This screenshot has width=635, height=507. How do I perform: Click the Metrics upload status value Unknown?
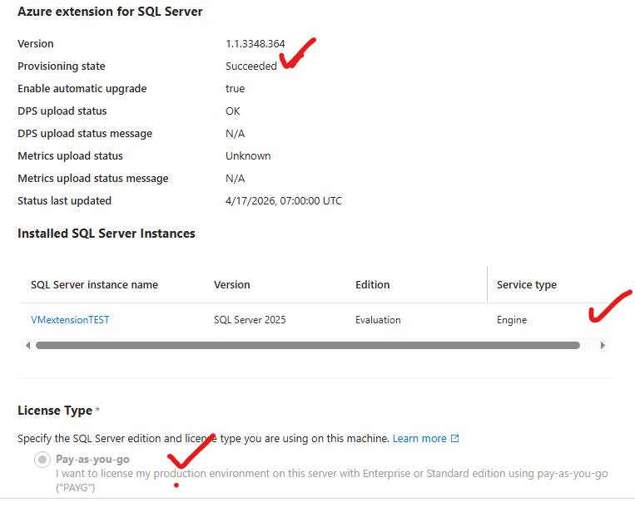pyautogui.click(x=248, y=156)
